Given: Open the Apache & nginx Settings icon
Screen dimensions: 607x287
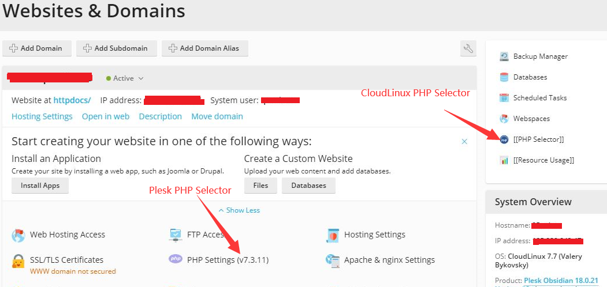Looking at the screenshot, I should pyautogui.click(x=333, y=260).
